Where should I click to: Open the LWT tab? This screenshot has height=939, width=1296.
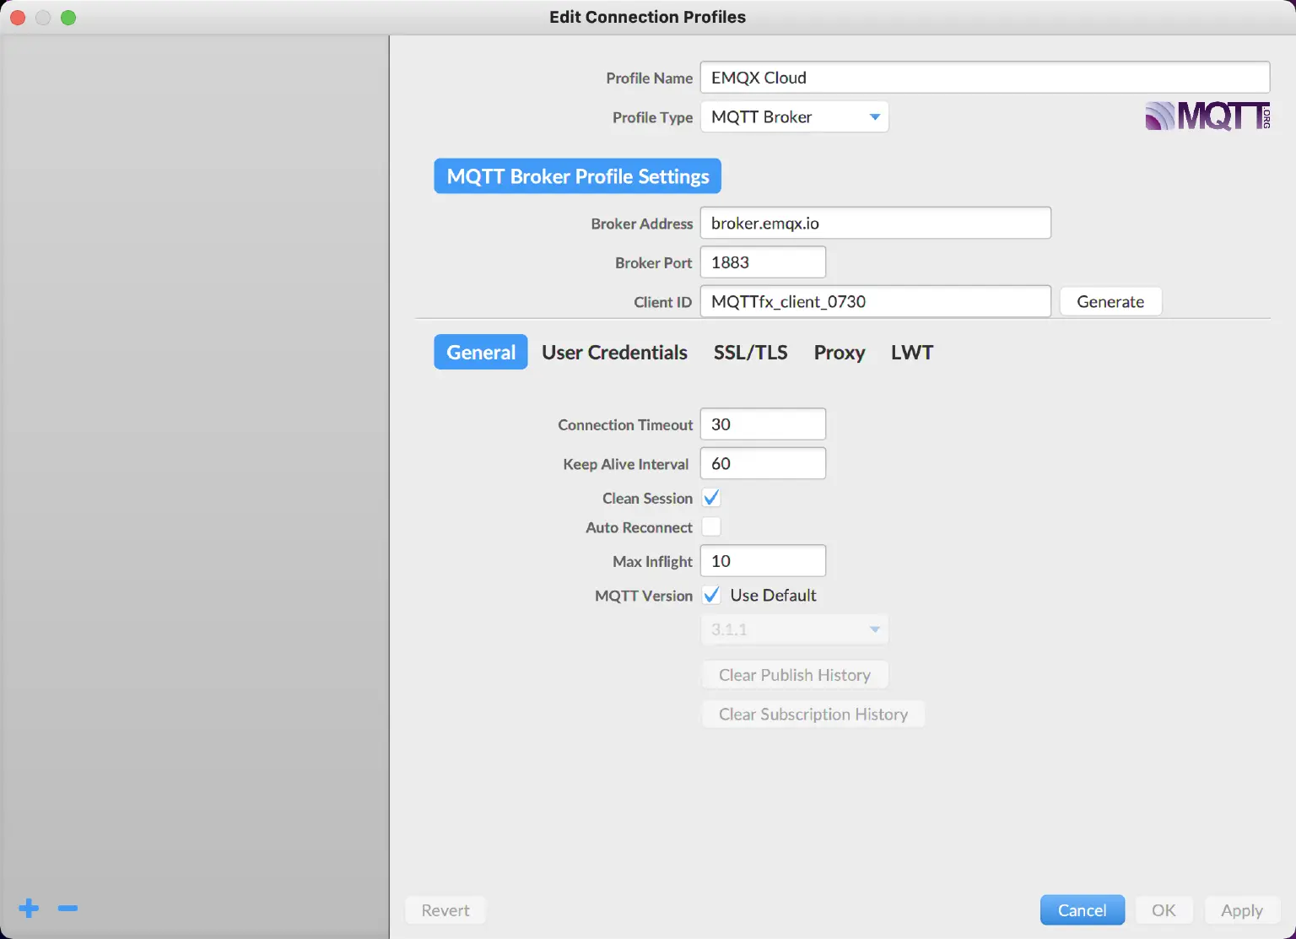click(911, 352)
